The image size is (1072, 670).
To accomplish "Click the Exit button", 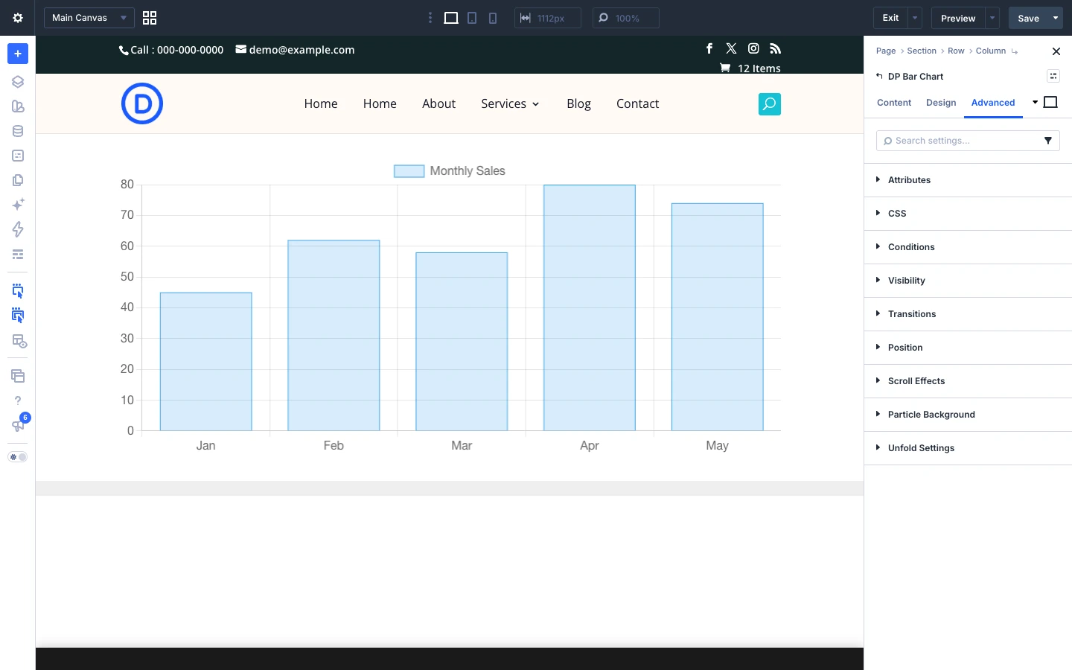I will point(890,18).
